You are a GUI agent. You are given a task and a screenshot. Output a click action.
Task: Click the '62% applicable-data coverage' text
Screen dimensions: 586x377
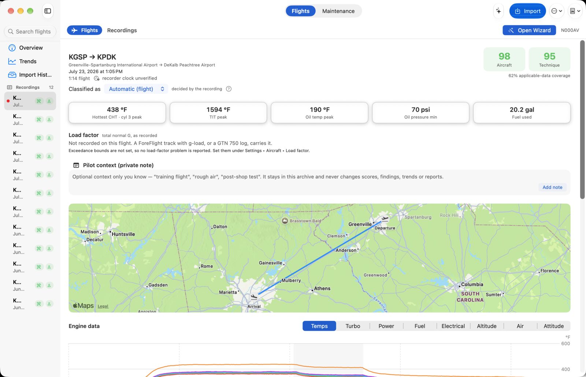[539, 76]
